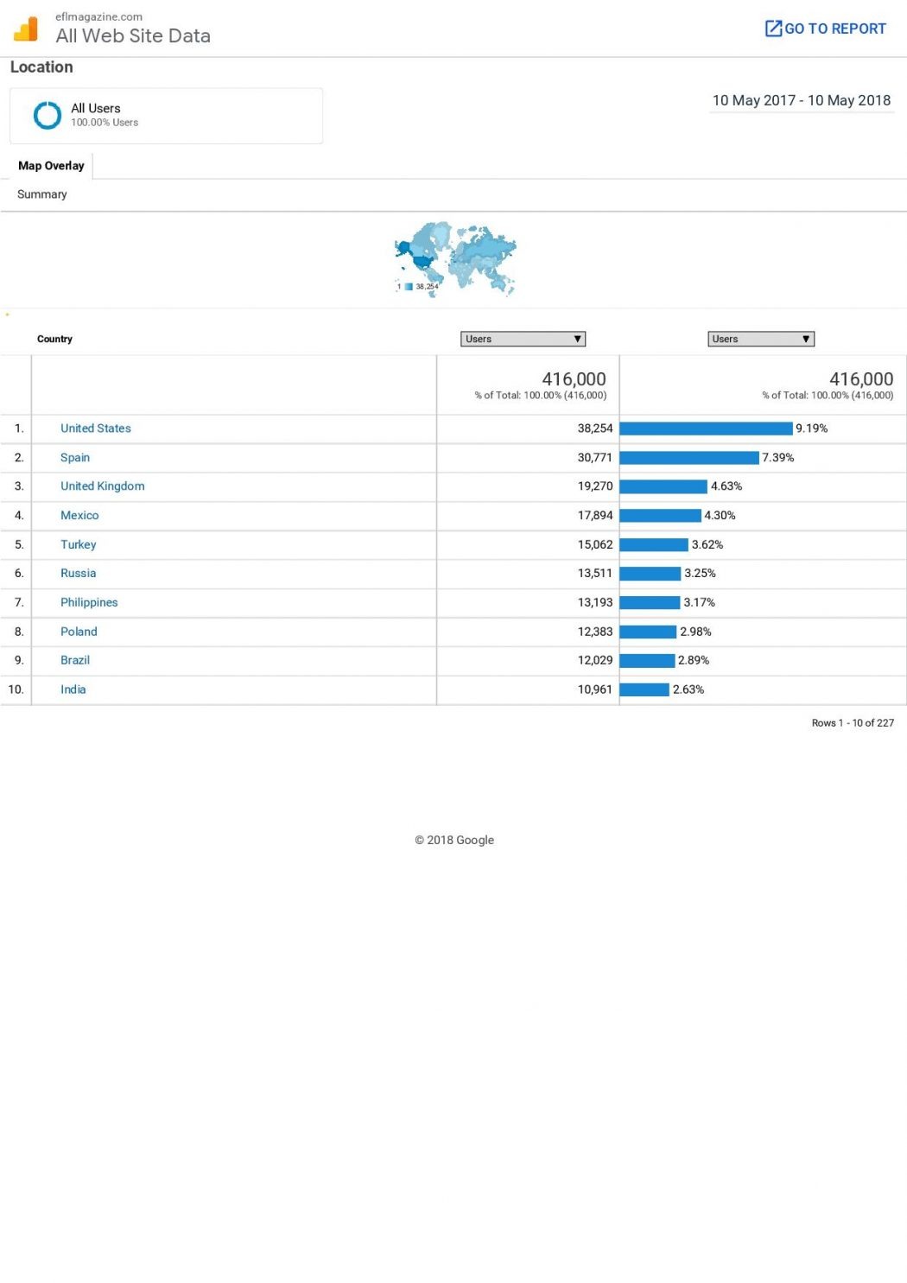Image resolution: width=907 pixels, height=1283 pixels.
Task: Click the GO TO REPORT text
Action: [835, 29]
